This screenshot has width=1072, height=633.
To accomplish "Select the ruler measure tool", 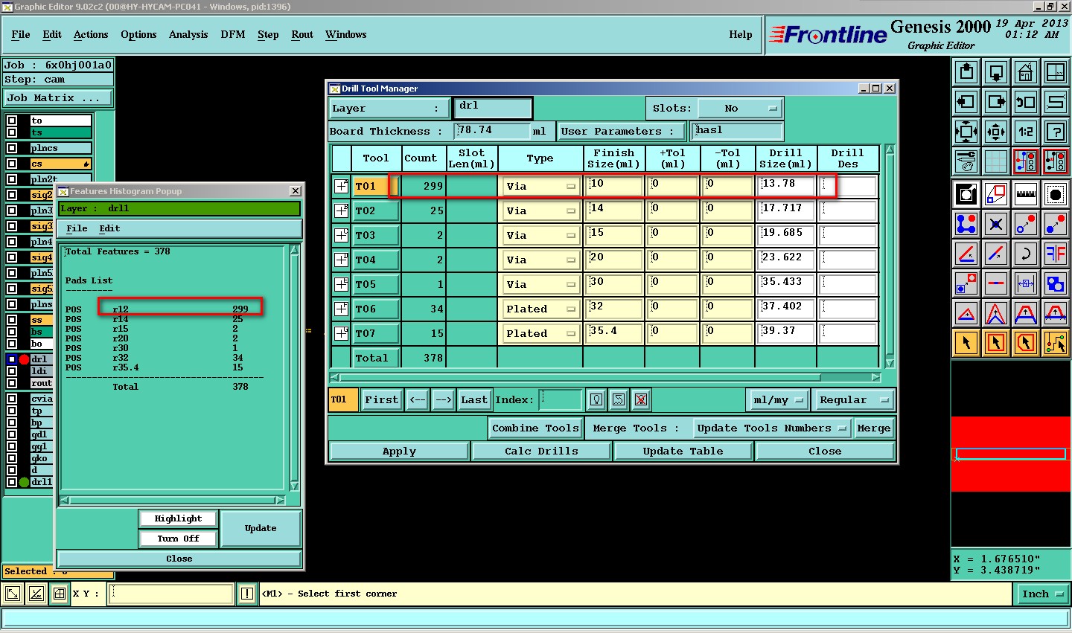I will 1026,195.
